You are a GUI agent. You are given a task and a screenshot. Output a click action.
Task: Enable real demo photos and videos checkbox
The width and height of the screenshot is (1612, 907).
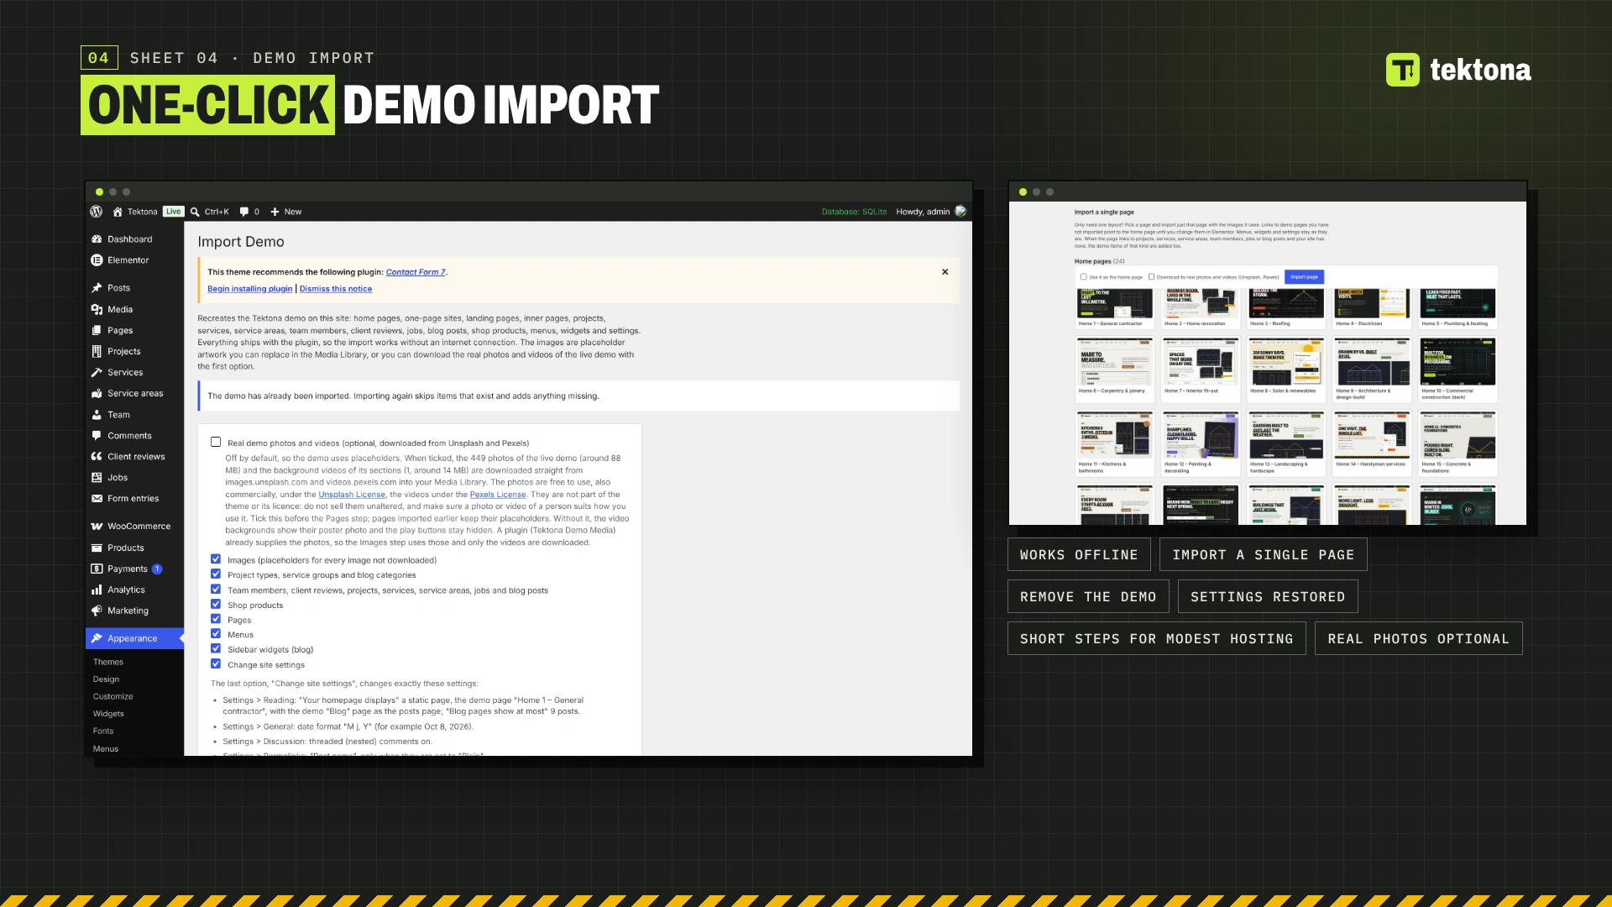coord(216,443)
